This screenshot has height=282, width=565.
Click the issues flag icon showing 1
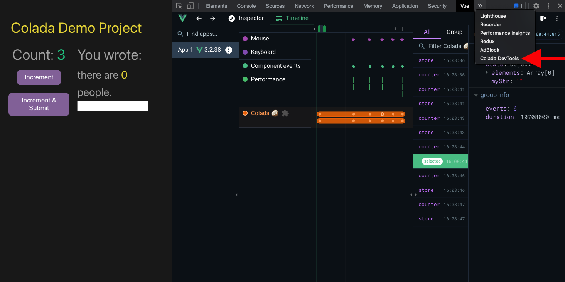518,6
